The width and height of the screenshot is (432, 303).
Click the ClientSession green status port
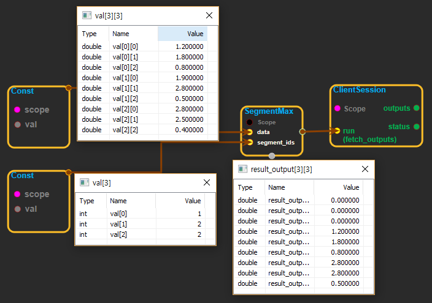click(416, 127)
